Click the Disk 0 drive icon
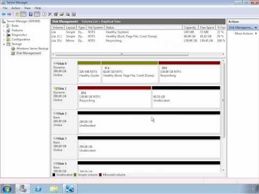This screenshot has width=259, height=194. coord(56,63)
